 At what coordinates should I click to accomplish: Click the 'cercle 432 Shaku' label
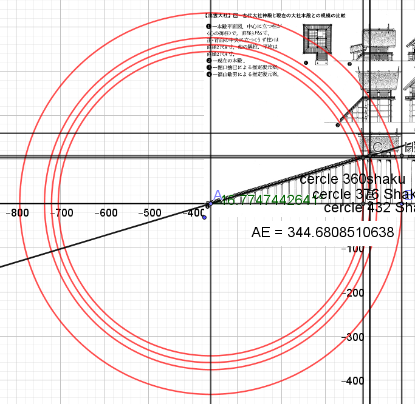[x=369, y=208]
